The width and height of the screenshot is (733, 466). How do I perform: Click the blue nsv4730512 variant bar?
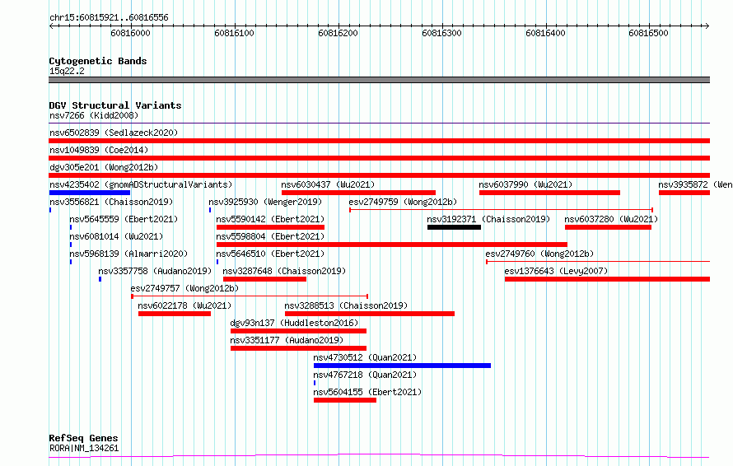402,366
